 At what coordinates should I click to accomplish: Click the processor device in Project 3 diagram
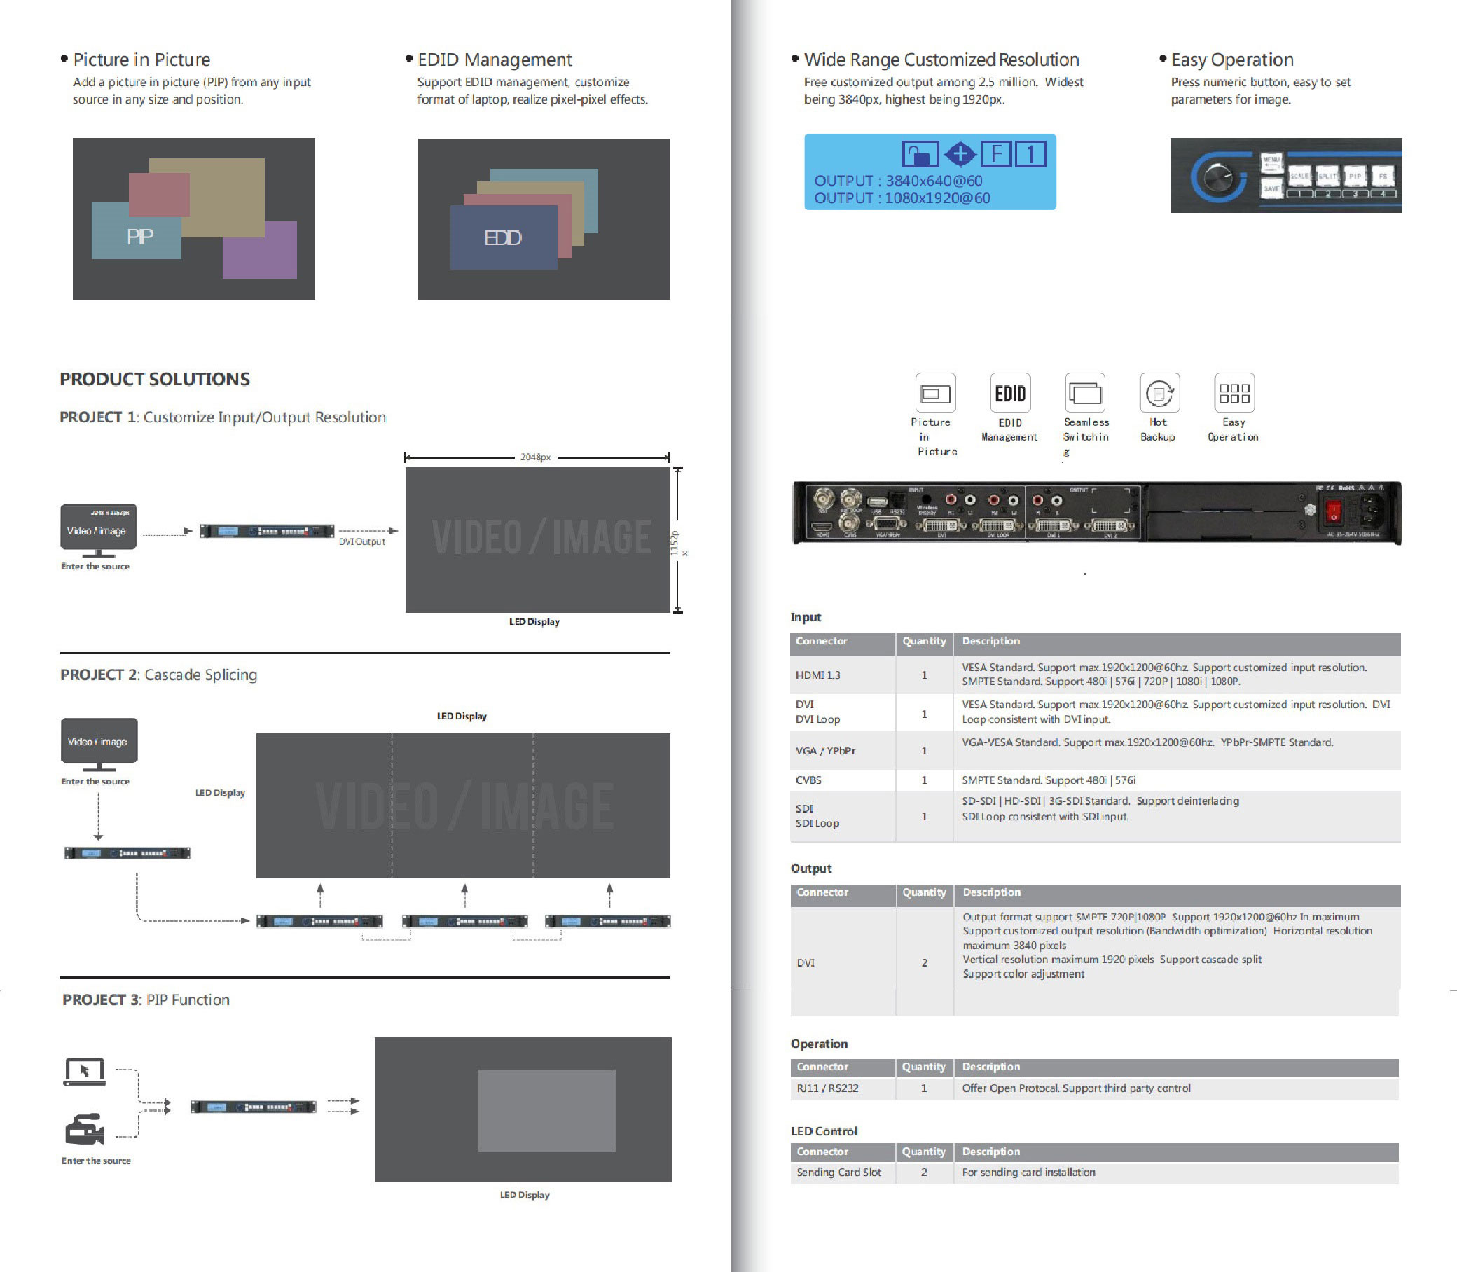pyautogui.click(x=253, y=1107)
